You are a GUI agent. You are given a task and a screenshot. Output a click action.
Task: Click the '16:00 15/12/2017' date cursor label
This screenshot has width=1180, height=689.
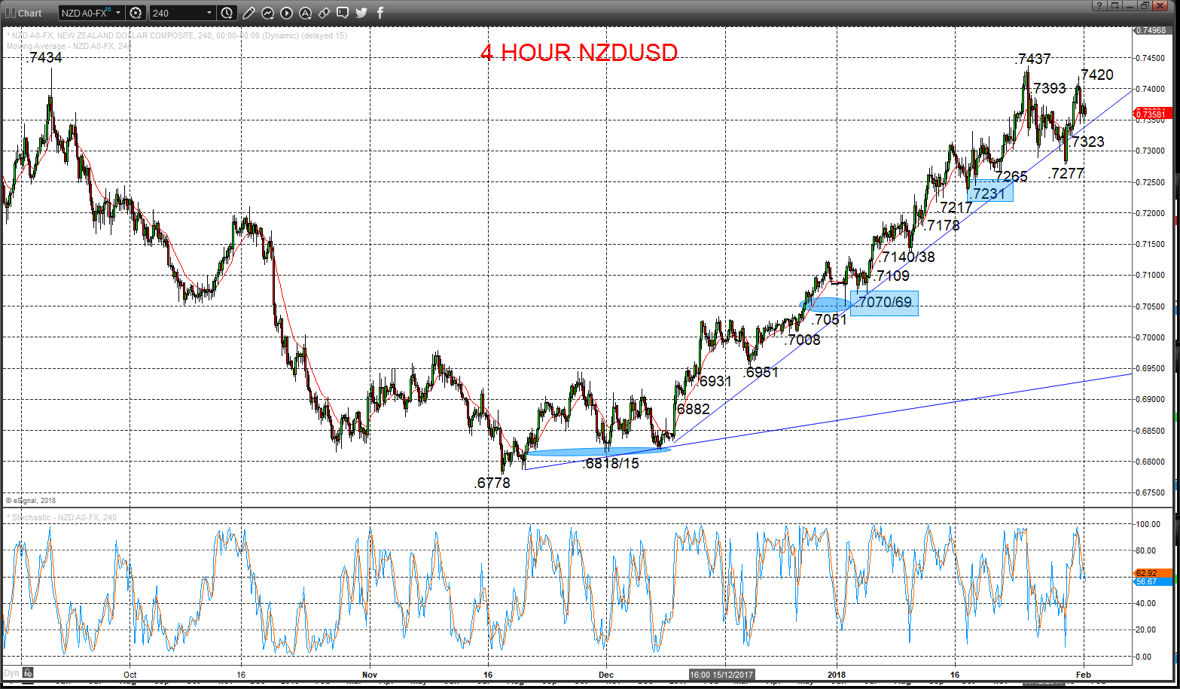pos(721,674)
